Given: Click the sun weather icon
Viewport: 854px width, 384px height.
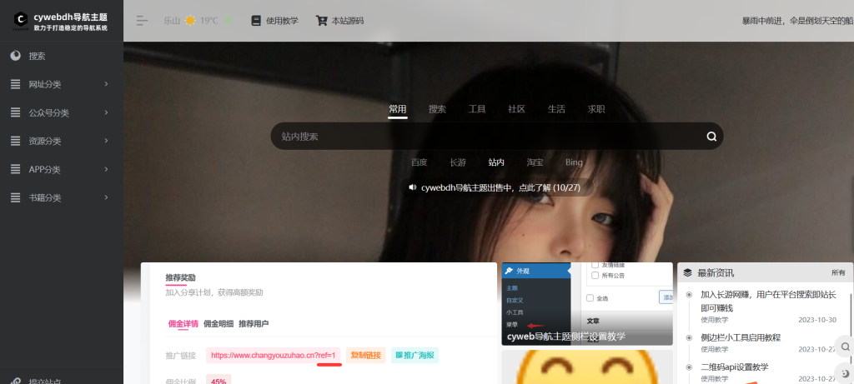Looking at the screenshot, I should (x=189, y=21).
